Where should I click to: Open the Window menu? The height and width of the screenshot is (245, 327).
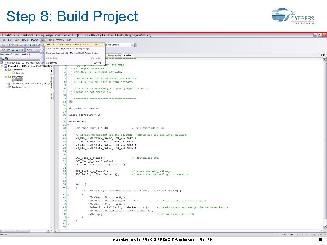pyautogui.click(x=60, y=40)
